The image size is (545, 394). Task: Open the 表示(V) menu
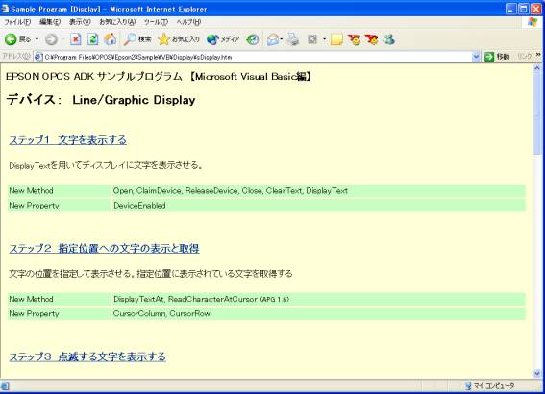80,22
